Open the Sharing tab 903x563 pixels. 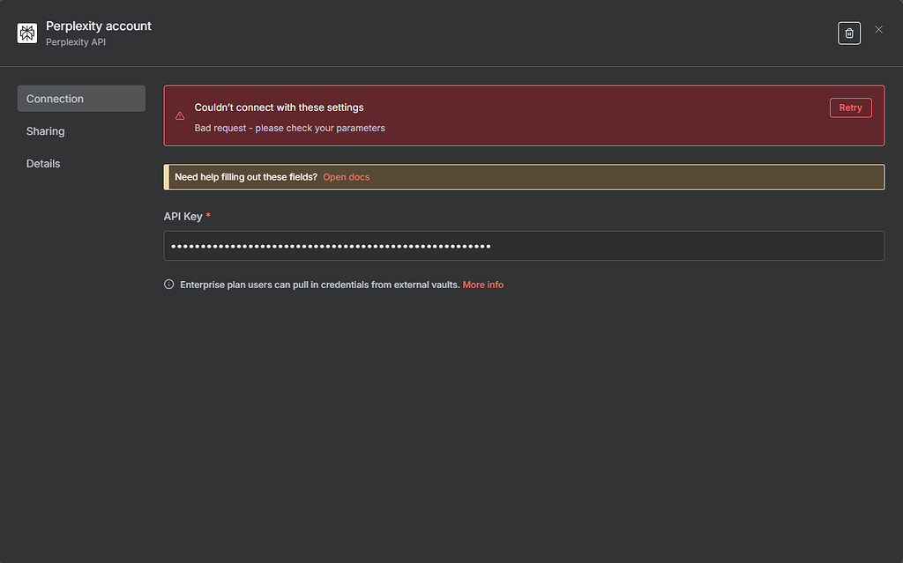pos(46,131)
